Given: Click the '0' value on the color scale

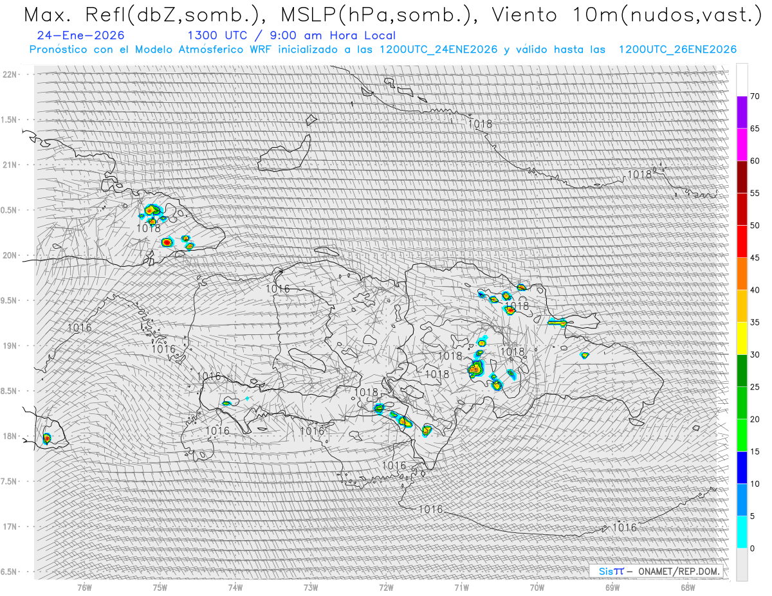Looking at the screenshot, I should (x=752, y=548).
